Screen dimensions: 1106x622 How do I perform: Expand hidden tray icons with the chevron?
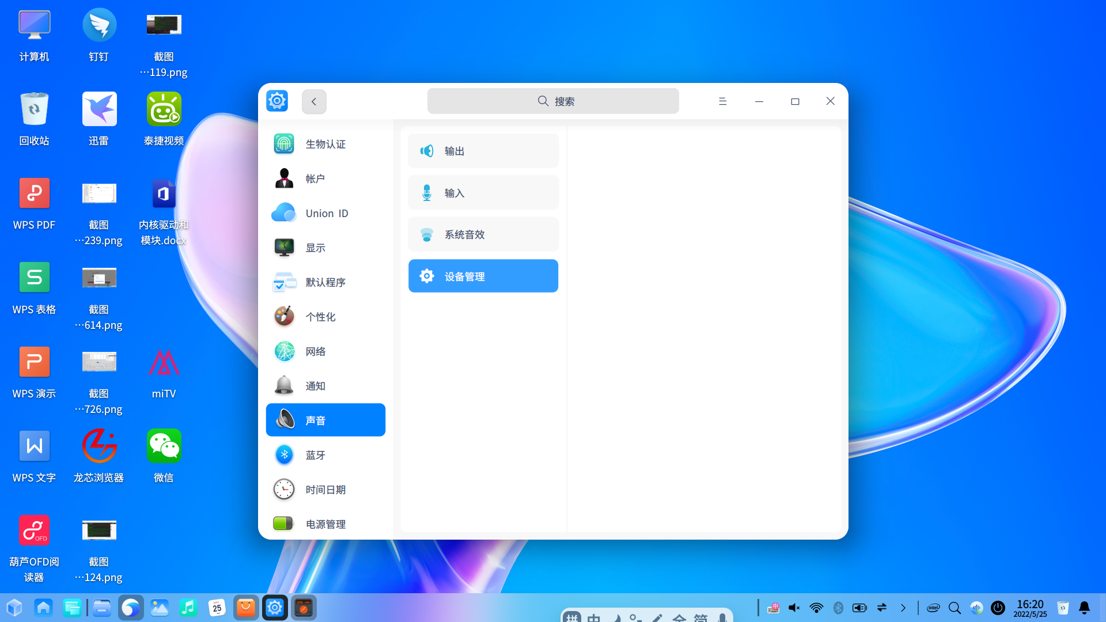tap(903, 608)
